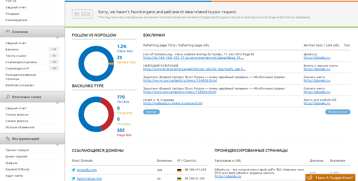Click the external link icon next to beststatya.com
The width and height of the screenshot is (358, 181).
tap(74, 179)
